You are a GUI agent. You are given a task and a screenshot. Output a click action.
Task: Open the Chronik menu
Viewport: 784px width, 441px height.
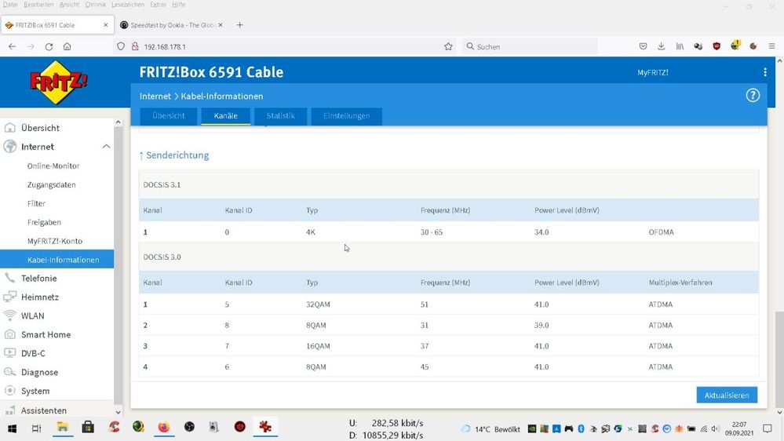[96, 5]
